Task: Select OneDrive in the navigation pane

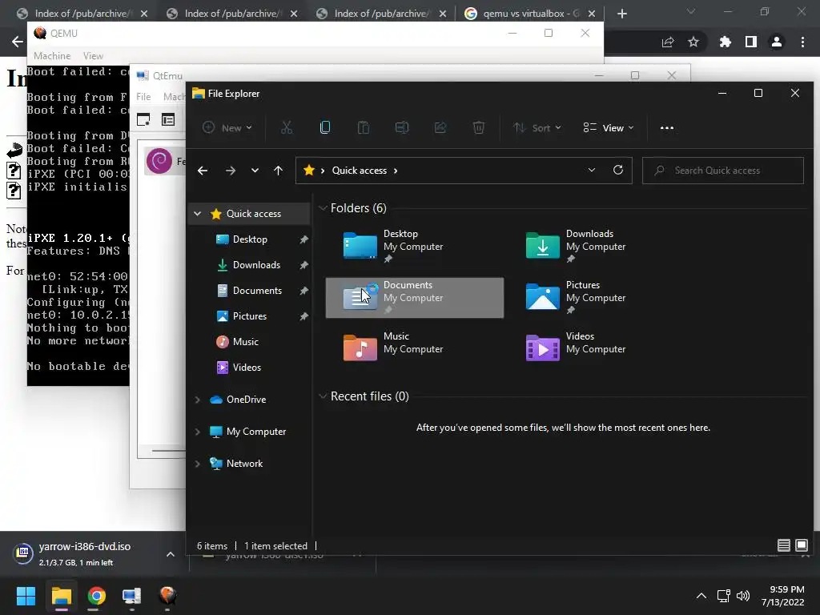Action: tap(246, 400)
